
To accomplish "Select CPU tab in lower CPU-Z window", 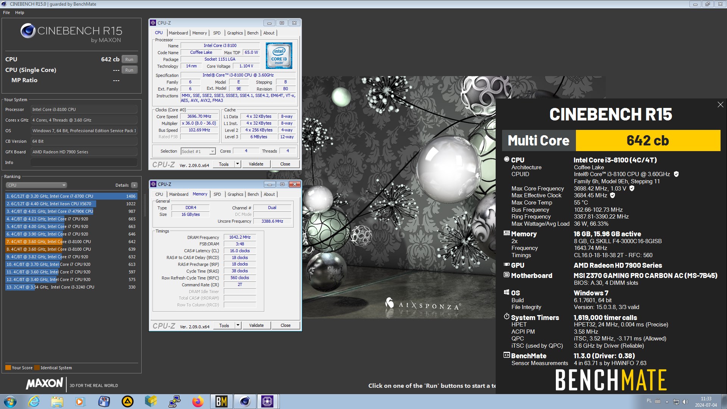I will click(x=159, y=194).
